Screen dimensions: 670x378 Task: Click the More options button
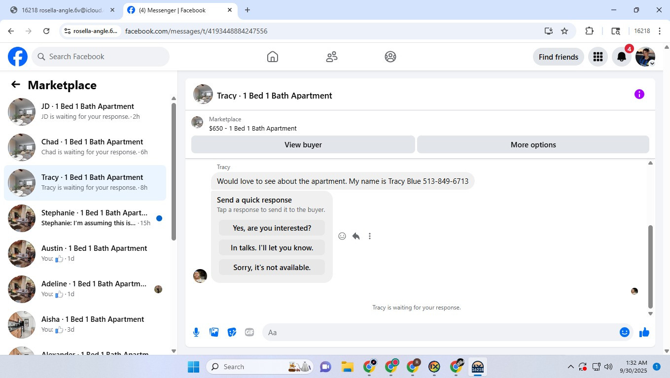(533, 145)
